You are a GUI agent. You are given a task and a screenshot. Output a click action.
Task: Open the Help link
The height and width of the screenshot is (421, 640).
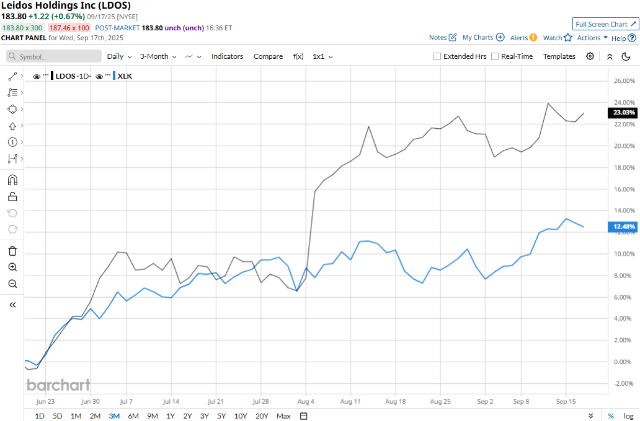point(624,38)
